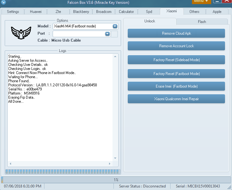232x190 pixels.
Task: Switch to the Broadcom tab
Action: point(104,12)
